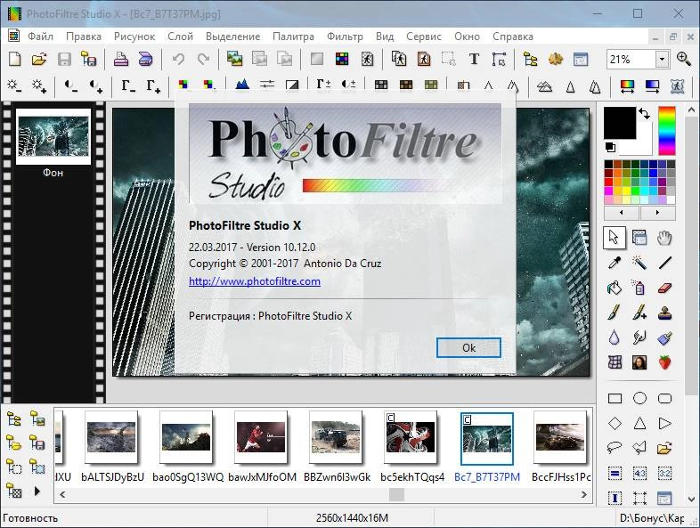Viewport: 700px width, 528px height.
Task: Click the Mona Lisa portrait tool icon
Action: 639,362
